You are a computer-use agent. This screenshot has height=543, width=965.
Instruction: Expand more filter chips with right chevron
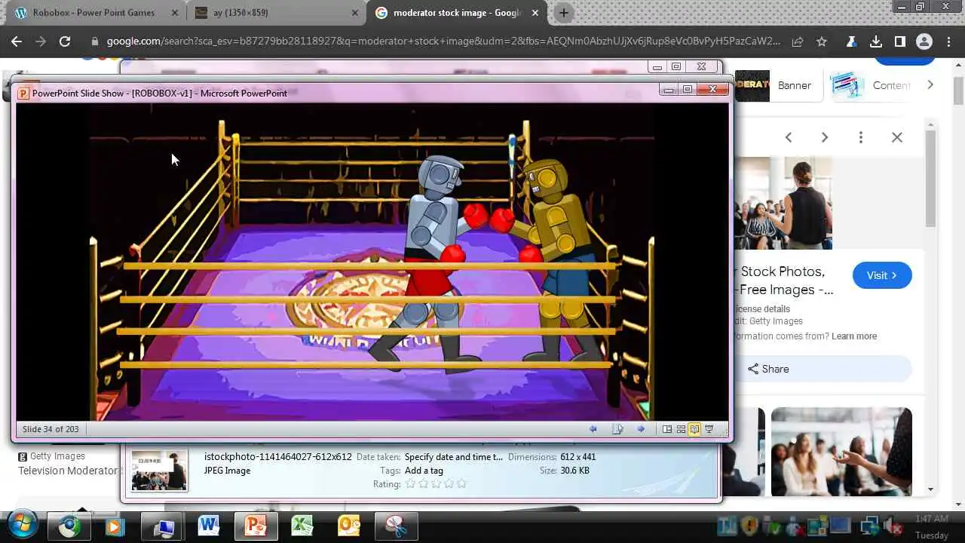tap(930, 84)
